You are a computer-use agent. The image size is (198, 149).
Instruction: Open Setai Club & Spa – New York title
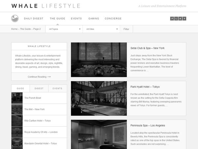pos(148,48)
